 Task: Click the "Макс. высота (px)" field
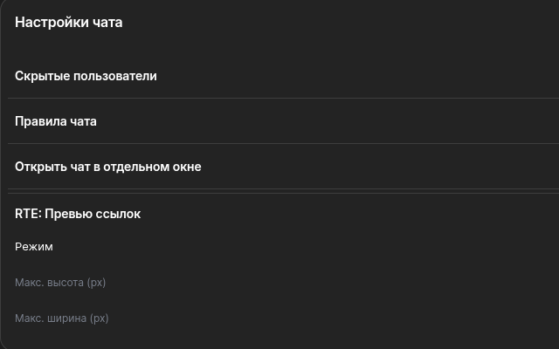click(x=60, y=283)
